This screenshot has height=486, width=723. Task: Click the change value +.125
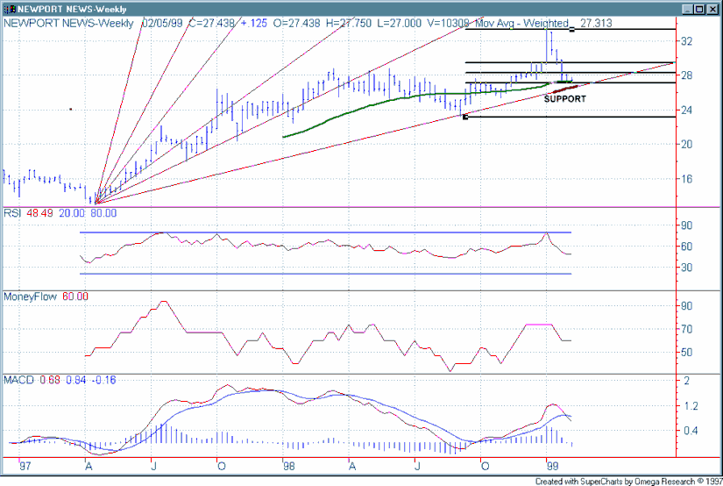click(254, 23)
